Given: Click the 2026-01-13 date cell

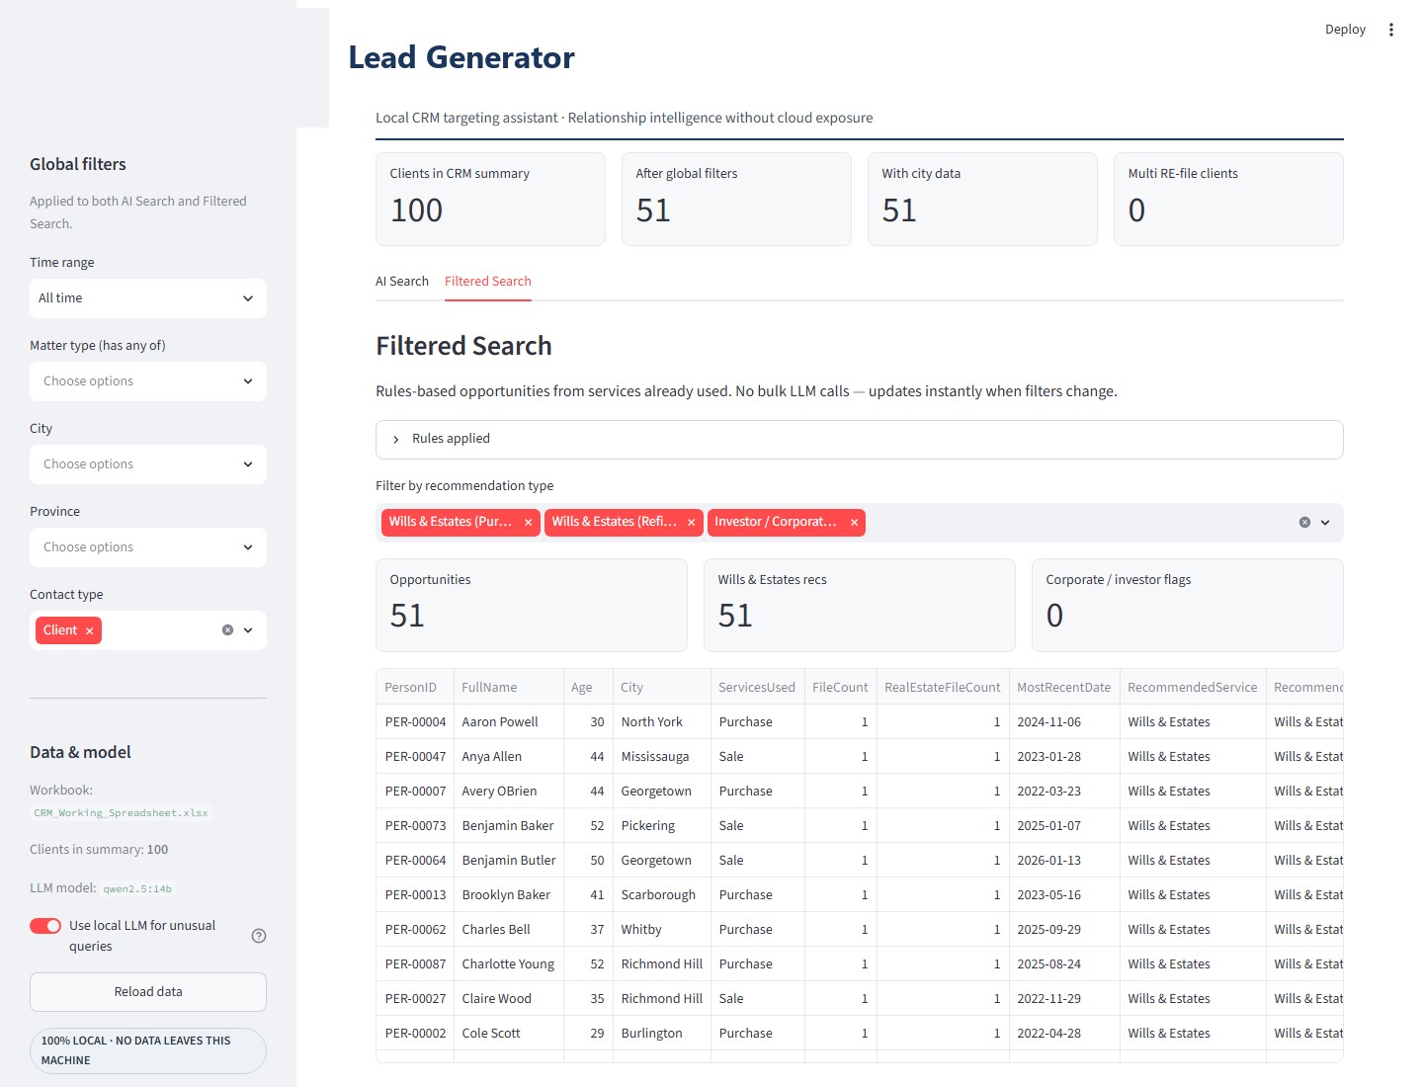Looking at the screenshot, I should click(x=1064, y=861).
